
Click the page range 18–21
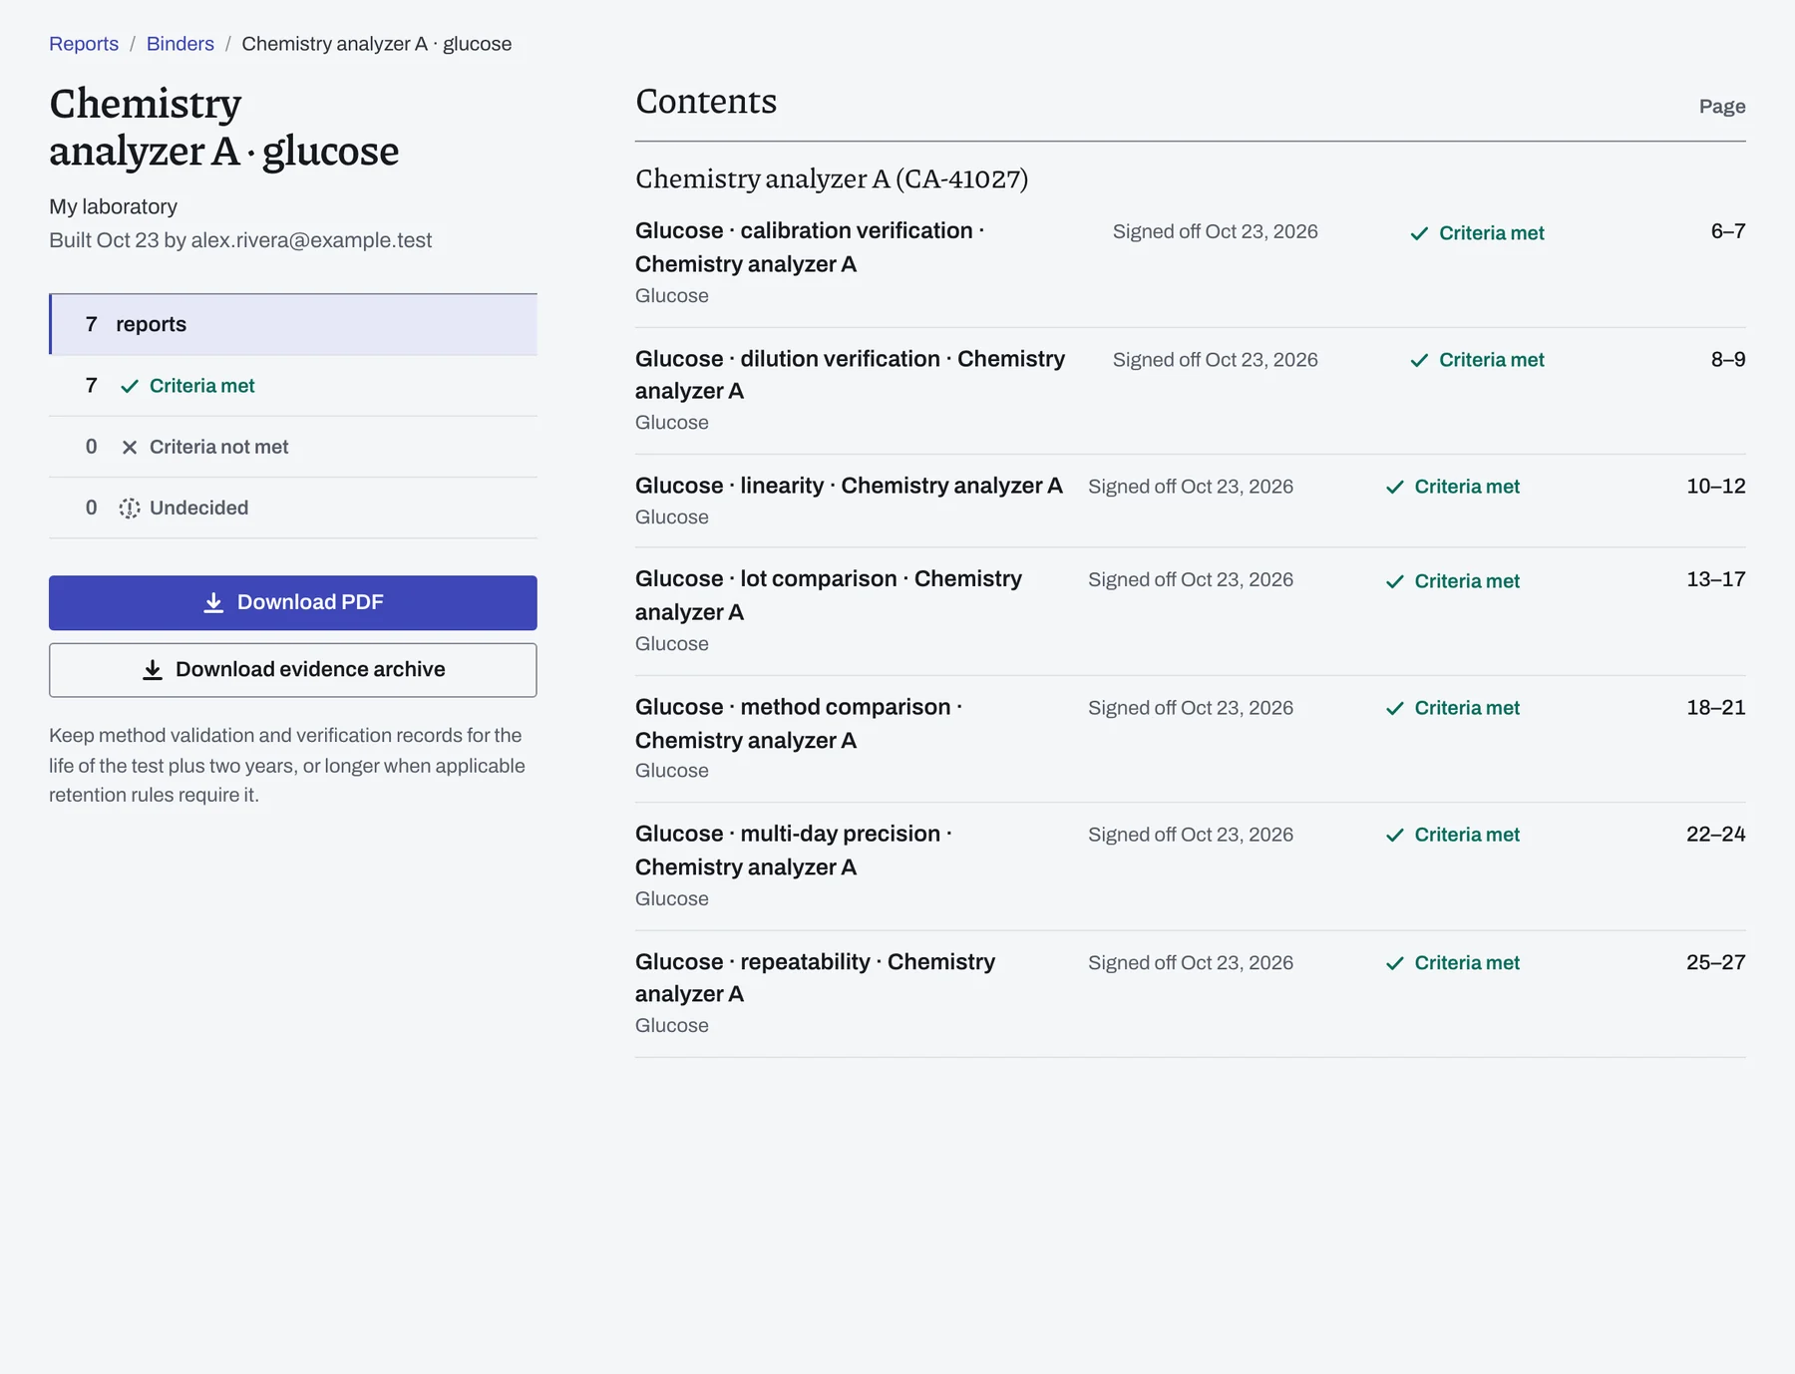pyautogui.click(x=1716, y=707)
